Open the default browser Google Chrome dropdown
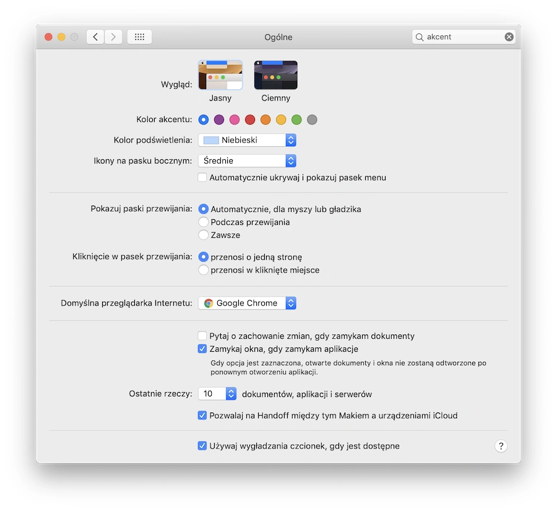 click(x=247, y=303)
